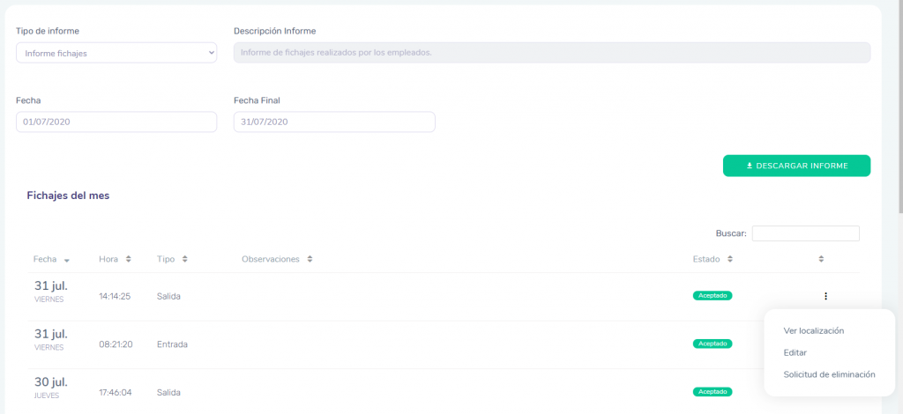Sort table by Hora column arrows
Screen dimensions: 903x414
click(x=129, y=259)
